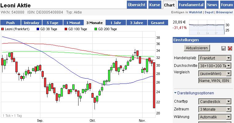
Task: Click the Name, WKN, ISIN input field
Action: [x=215, y=80]
